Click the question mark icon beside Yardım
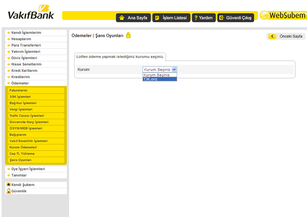 click(196, 18)
